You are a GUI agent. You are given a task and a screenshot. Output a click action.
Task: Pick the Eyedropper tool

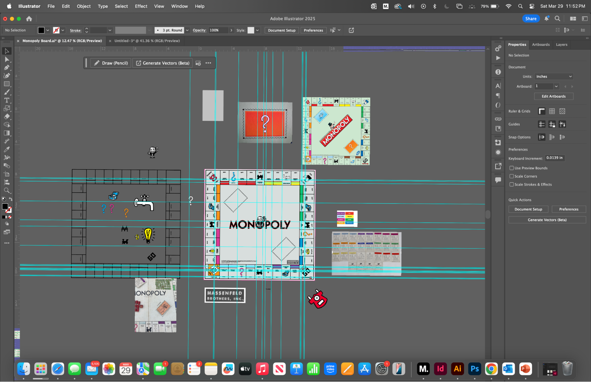[7, 149]
